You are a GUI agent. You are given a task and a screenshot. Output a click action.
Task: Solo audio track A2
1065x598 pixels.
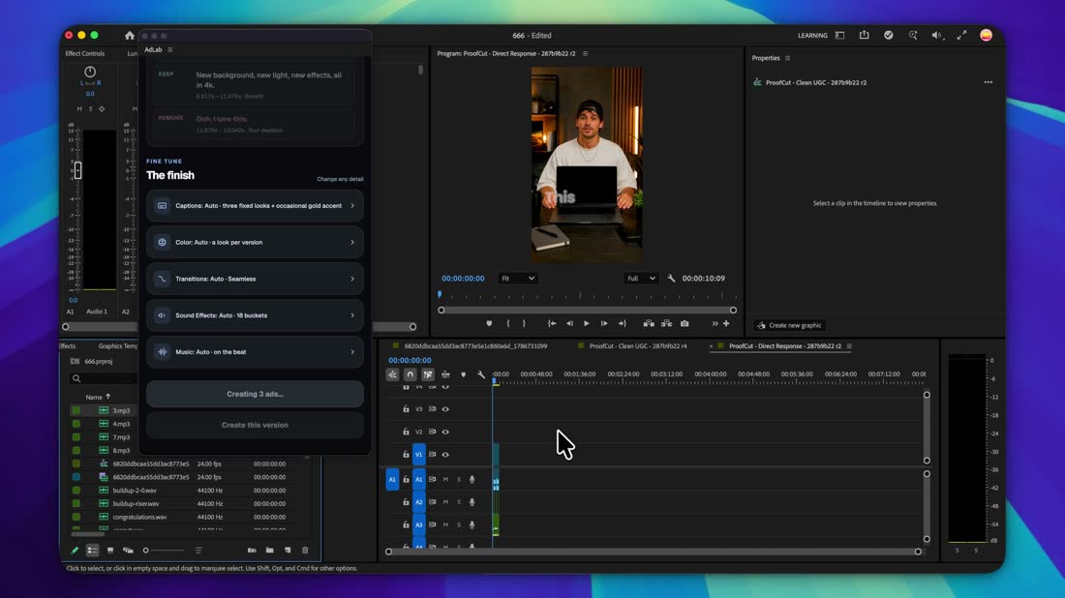[459, 502]
